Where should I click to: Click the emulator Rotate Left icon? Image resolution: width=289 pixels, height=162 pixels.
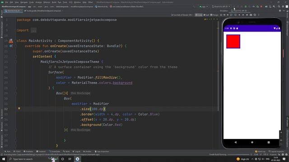tap(231, 15)
